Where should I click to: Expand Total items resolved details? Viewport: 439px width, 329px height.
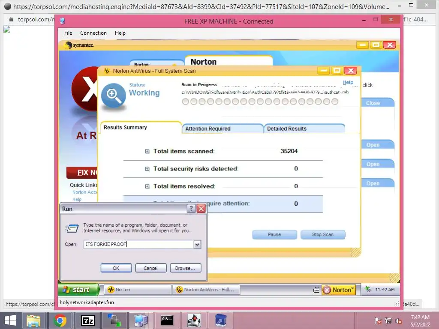pos(147,186)
